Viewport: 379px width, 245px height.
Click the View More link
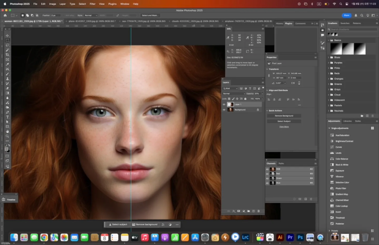(x=284, y=127)
